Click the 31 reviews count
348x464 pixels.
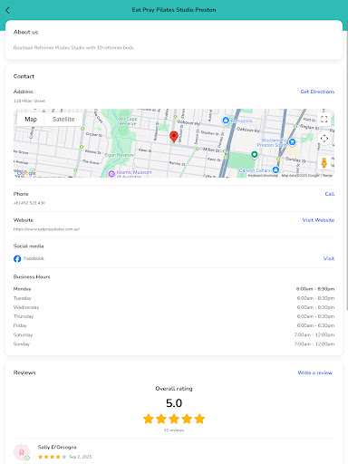coord(174,430)
